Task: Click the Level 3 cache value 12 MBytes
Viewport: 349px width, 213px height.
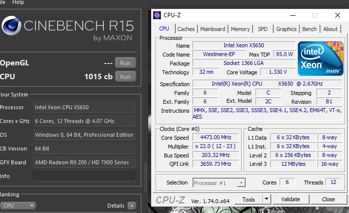Action: (x=293, y=164)
